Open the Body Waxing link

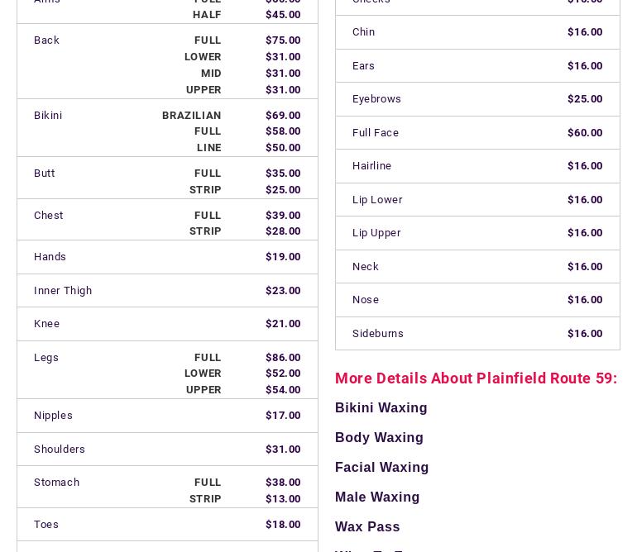click(379, 437)
